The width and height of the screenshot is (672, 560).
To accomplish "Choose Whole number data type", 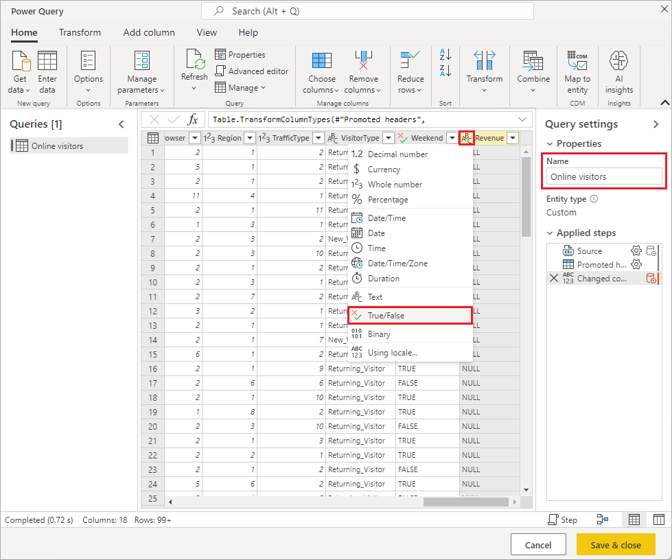I will point(410,184).
